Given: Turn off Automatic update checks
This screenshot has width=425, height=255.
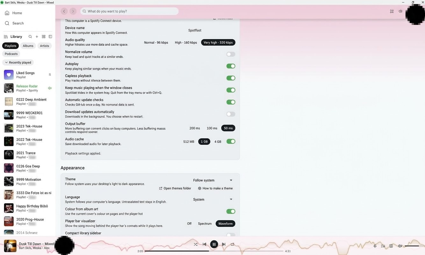Looking at the screenshot, I should (x=231, y=102).
